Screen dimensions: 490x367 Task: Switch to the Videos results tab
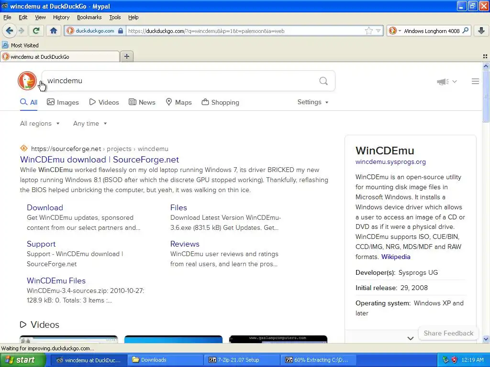click(x=104, y=102)
